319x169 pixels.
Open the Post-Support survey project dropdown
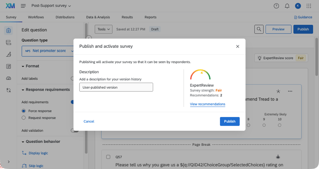coord(51,6)
